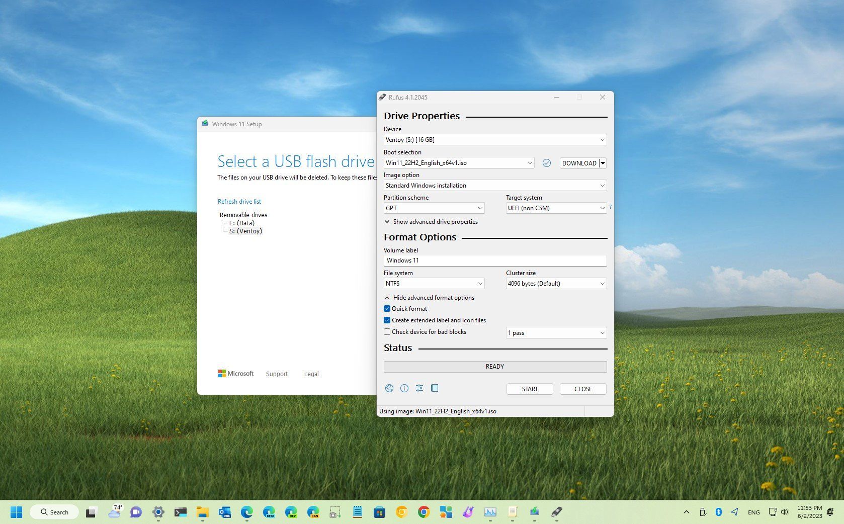Open Rufus application settings sliders icon
This screenshot has height=524, width=844.
click(x=419, y=388)
